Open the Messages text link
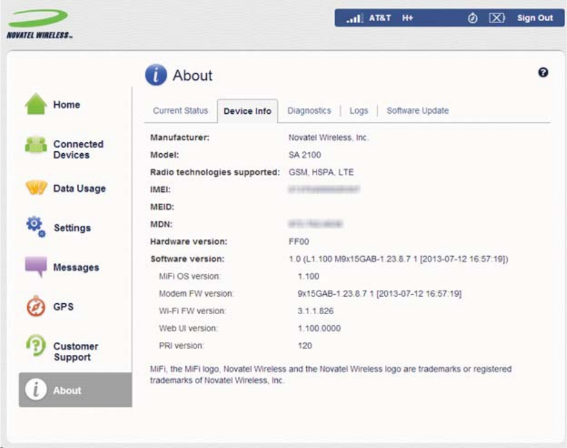567x448 pixels. [76, 267]
